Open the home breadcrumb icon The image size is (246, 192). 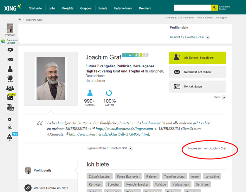(20, 20)
